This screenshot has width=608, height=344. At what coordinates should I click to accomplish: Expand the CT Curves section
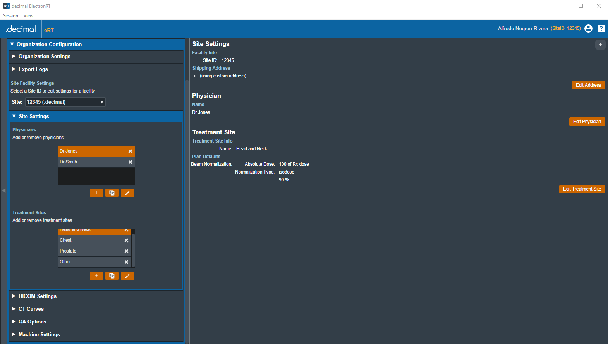96,309
